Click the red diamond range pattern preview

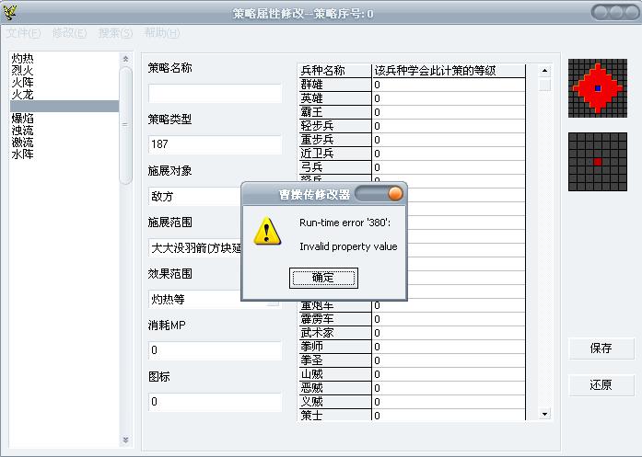[x=597, y=88]
